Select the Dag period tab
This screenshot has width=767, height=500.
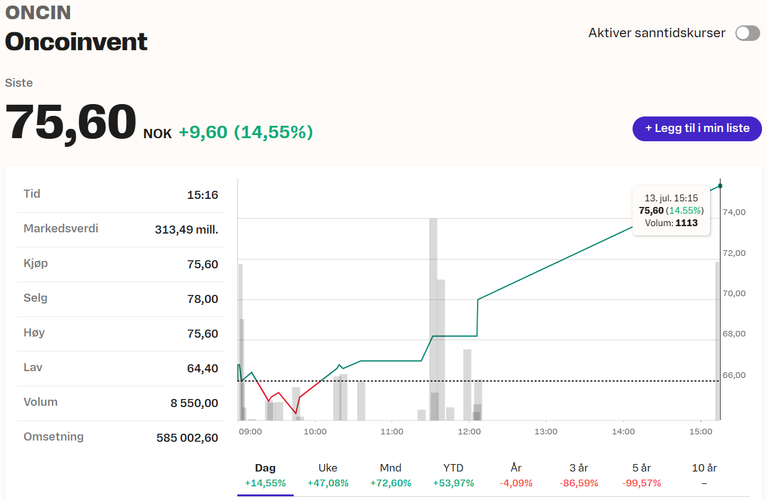(x=265, y=476)
